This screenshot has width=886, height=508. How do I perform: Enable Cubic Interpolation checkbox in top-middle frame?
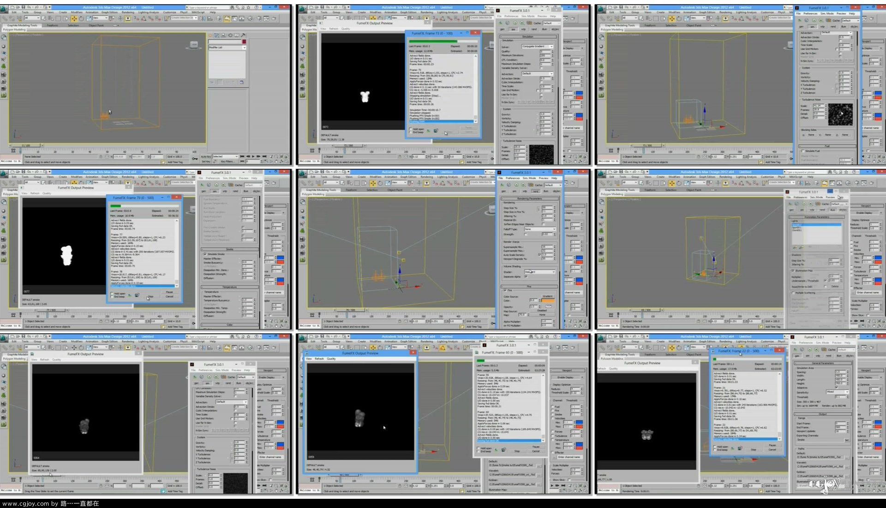point(542,82)
